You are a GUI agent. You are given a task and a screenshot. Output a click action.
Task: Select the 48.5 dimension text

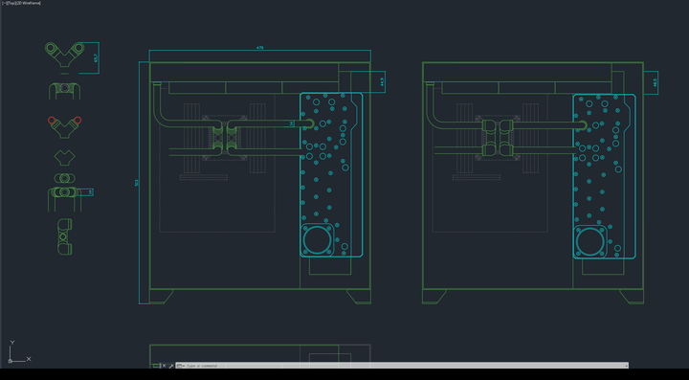coord(656,82)
